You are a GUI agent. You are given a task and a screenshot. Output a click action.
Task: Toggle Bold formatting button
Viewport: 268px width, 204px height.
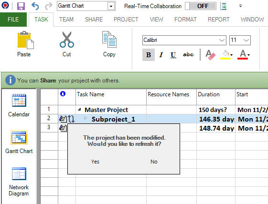(149, 55)
